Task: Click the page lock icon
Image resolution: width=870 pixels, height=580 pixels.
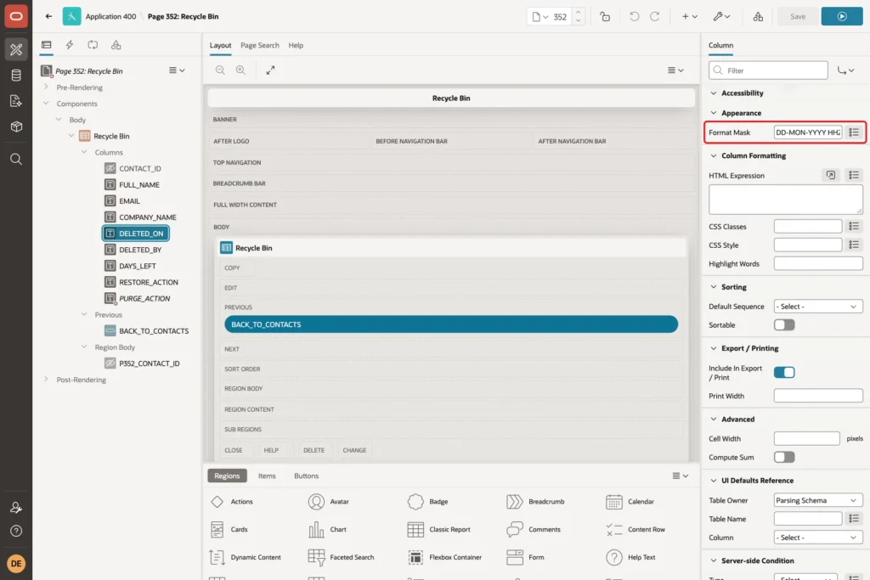Action: [605, 17]
